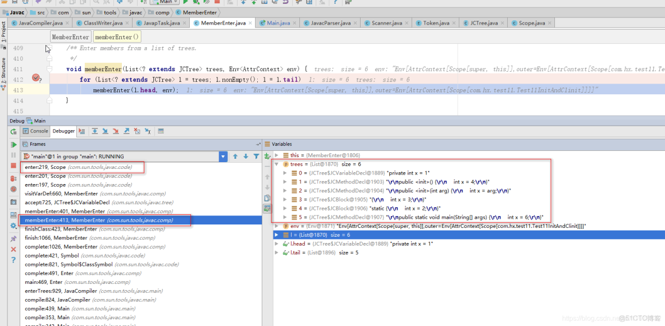
Task: Open the Evaluate Expression calculator icon
Action: pos(161,131)
